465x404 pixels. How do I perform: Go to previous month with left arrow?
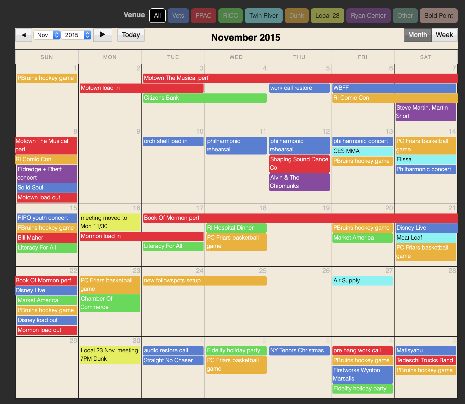(23, 35)
